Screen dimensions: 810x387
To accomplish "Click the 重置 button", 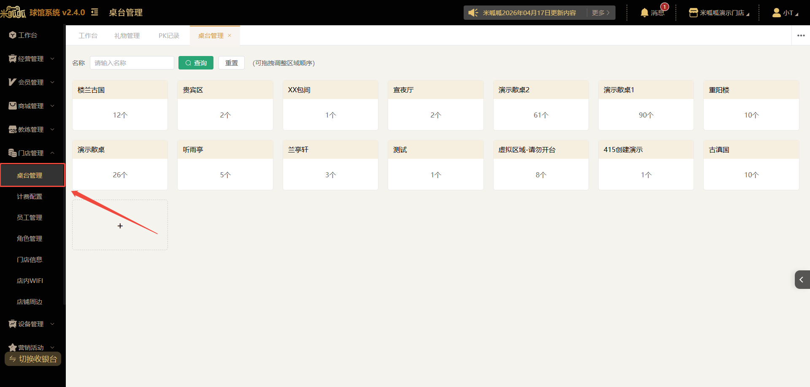I will point(231,63).
